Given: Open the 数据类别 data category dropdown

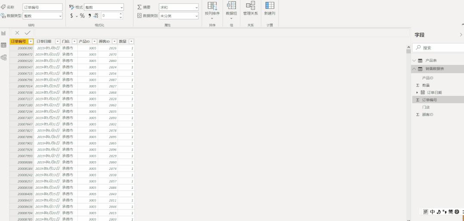Looking at the screenshot, I should point(179,16).
